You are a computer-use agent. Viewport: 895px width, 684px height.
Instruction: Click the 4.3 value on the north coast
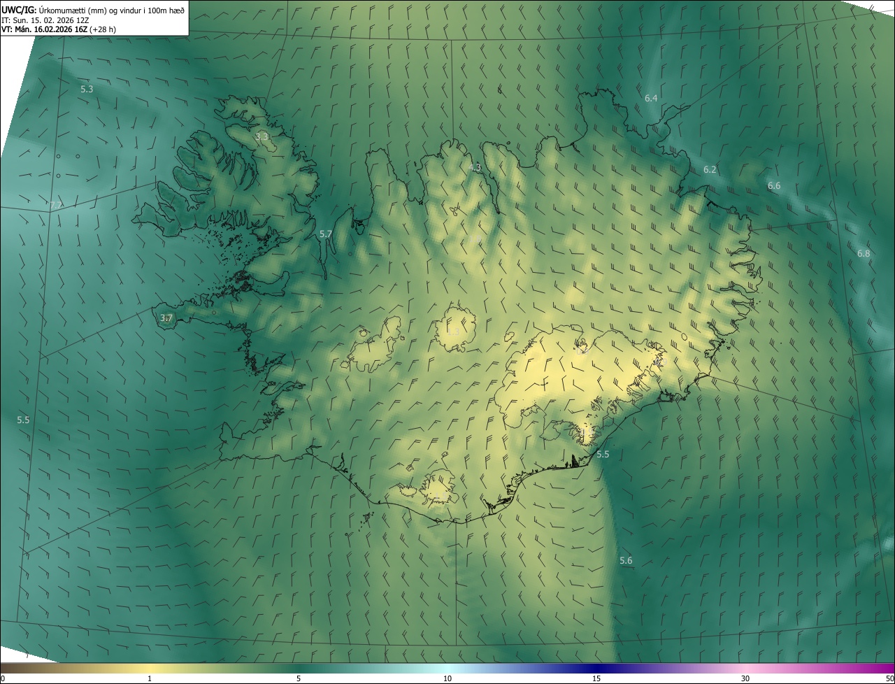pyautogui.click(x=475, y=167)
